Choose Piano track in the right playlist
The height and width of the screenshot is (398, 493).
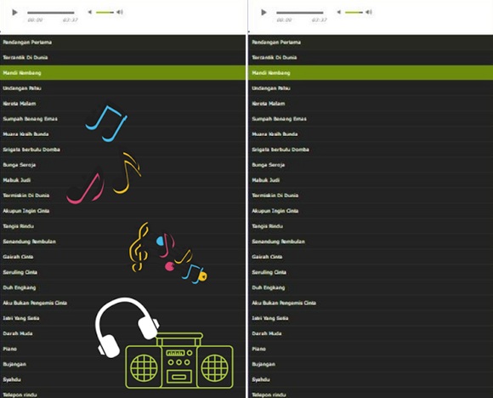click(371, 349)
